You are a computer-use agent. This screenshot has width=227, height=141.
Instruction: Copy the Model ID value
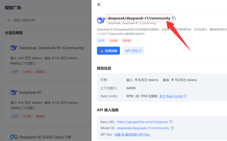point(172,128)
